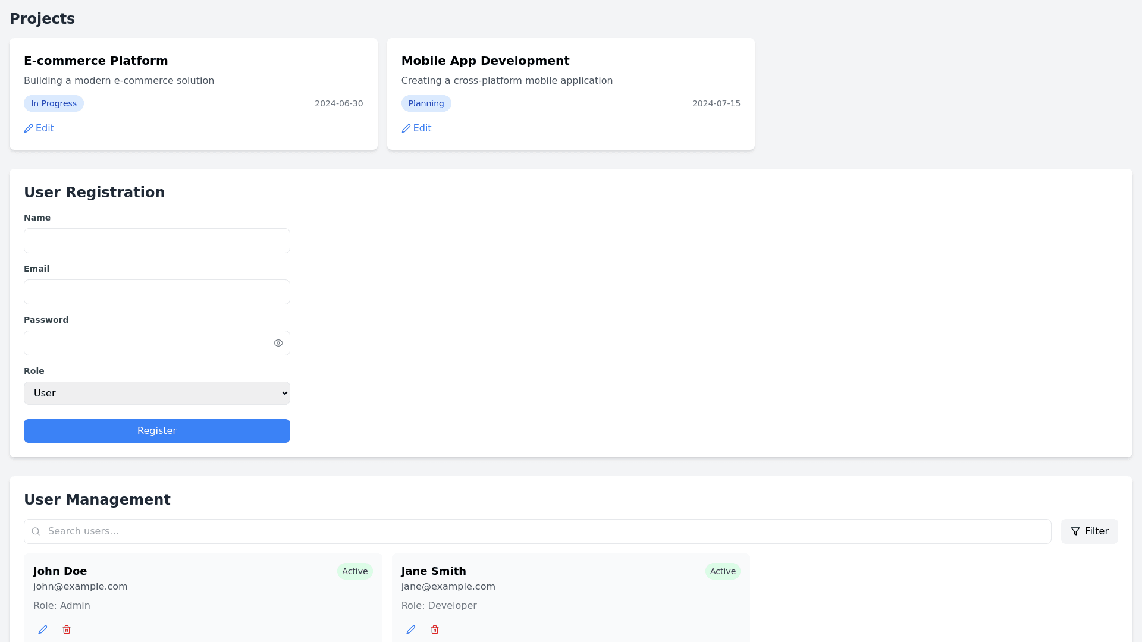Focus the Email input field

click(157, 292)
